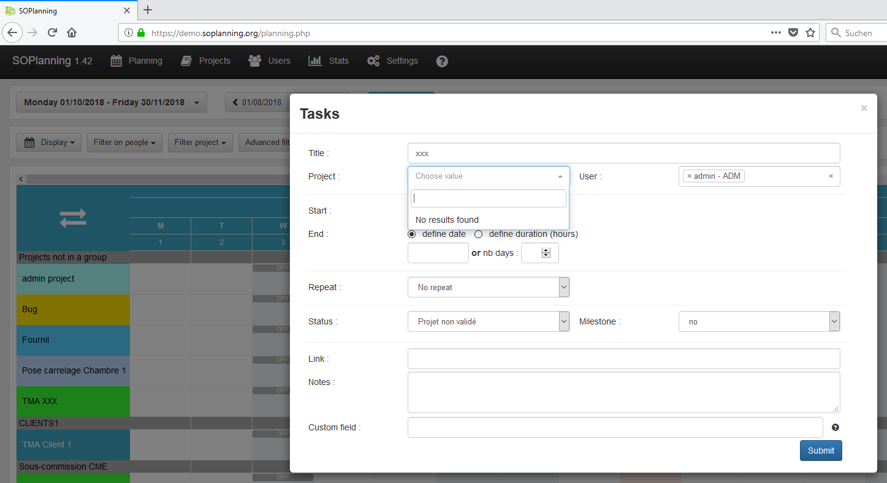Submit the task form
Screen dimensions: 887x483
(820, 451)
